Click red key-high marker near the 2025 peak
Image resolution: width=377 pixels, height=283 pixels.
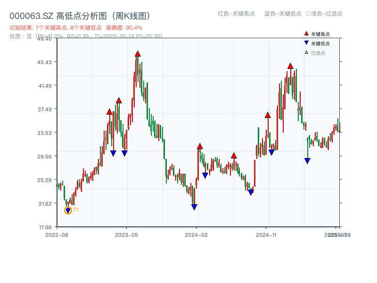pyautogui.click(x=290, y=67)
